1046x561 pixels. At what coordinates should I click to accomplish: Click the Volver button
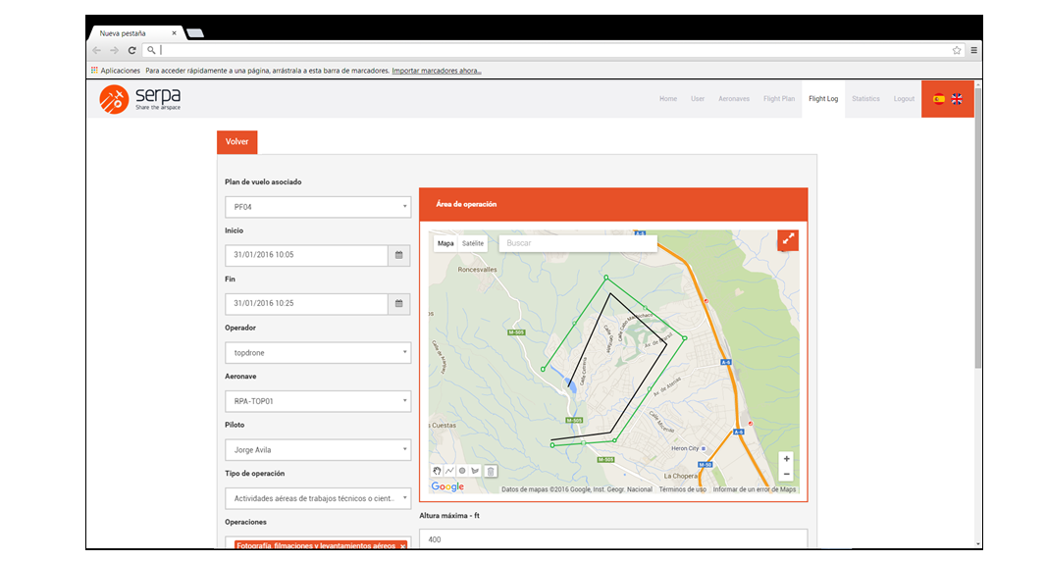coord(236,142)
